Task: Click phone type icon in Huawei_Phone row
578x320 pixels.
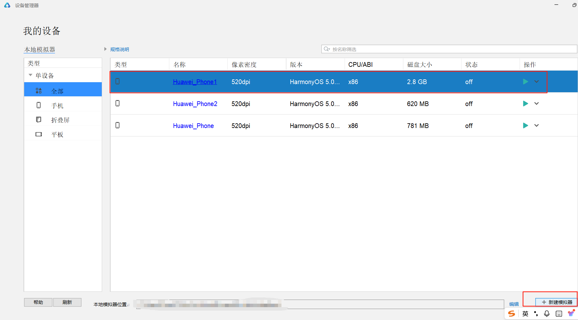Action: tap(117, 125)
